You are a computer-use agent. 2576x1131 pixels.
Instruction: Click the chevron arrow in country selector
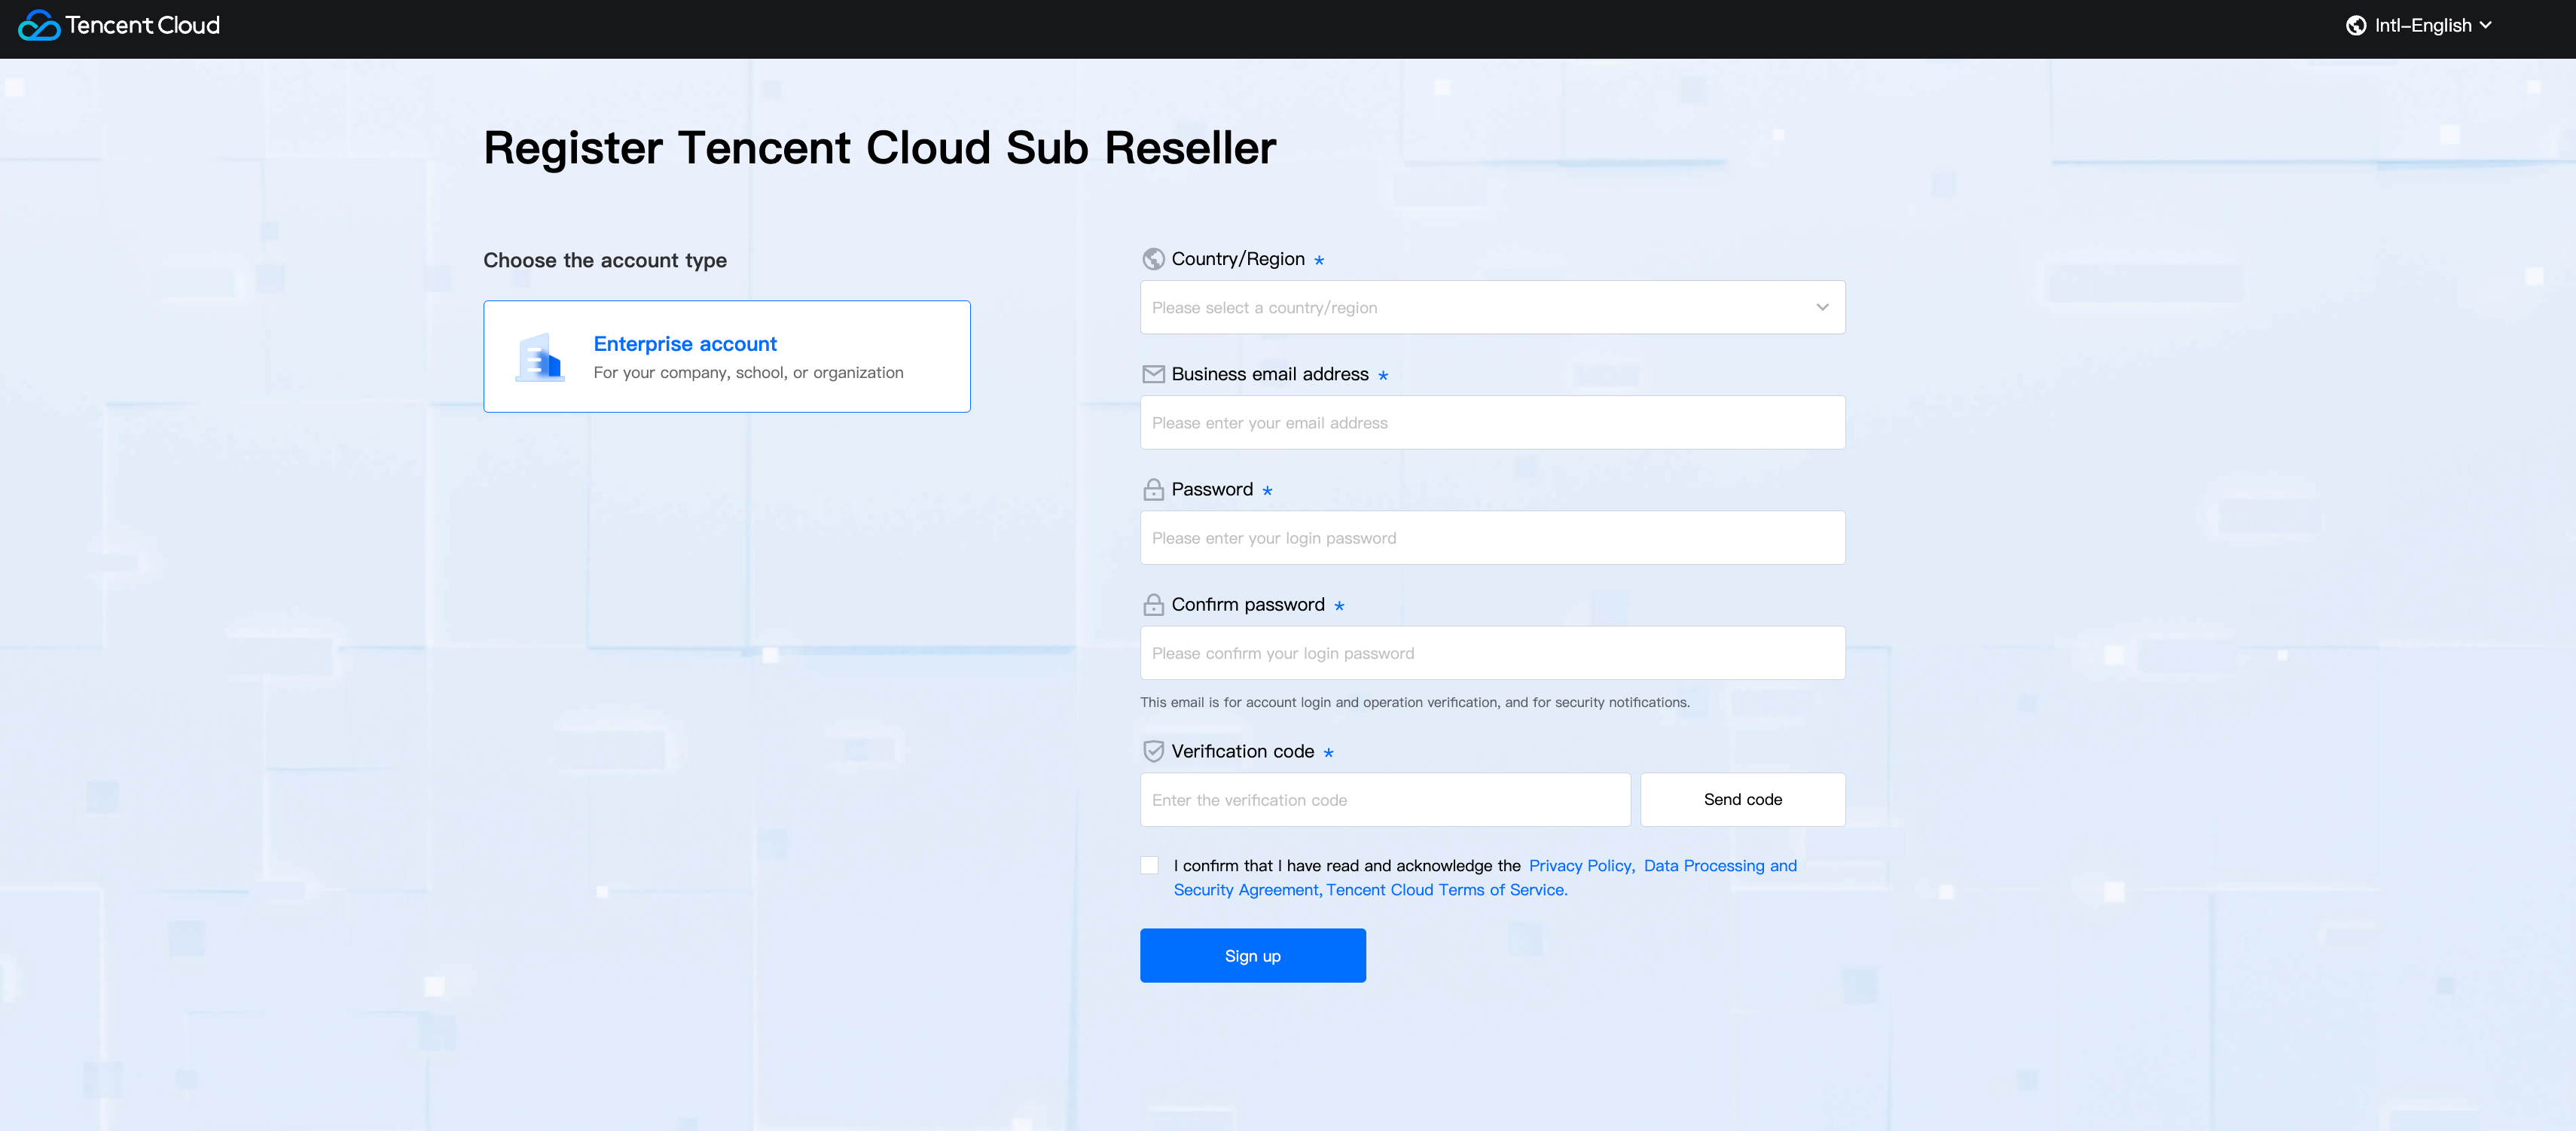(x=1822, y=308)
